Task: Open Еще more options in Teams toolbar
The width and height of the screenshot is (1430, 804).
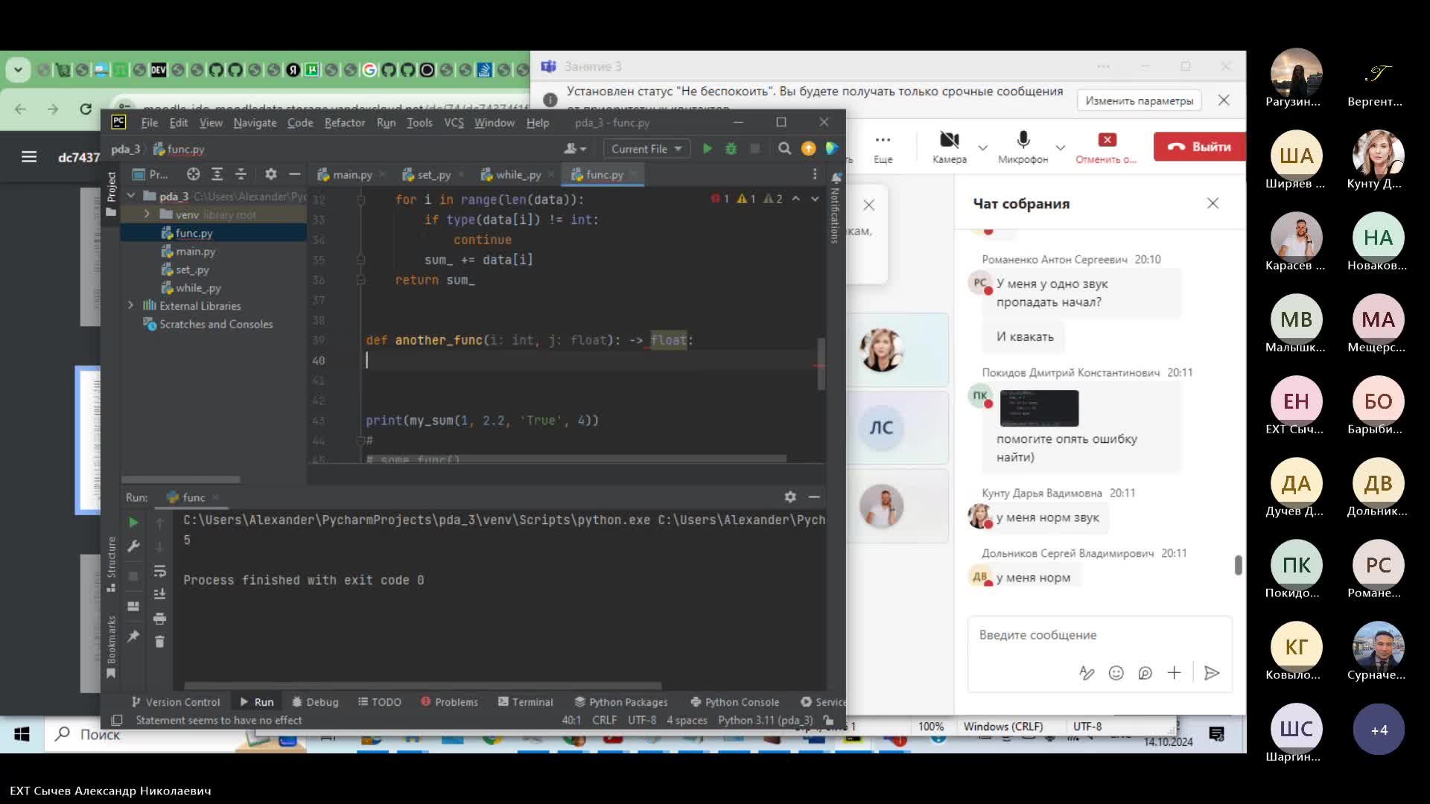Action: pos(883,147)
